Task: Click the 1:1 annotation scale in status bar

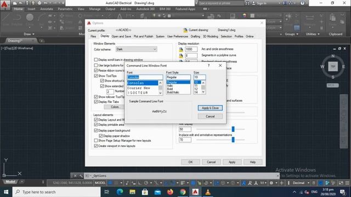Action: [x=263, y=183]
